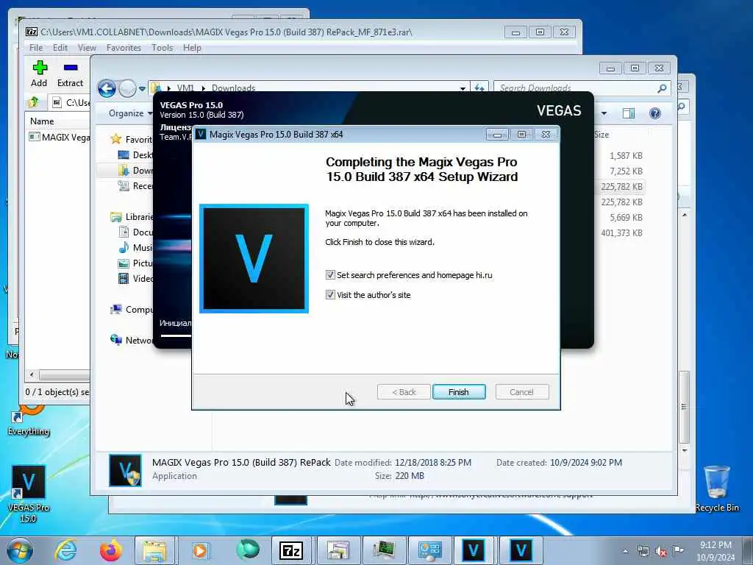Open the Explorer address bar history dropdown
The width and height of the screenshot is (753, 565).
tap(463, 88)
